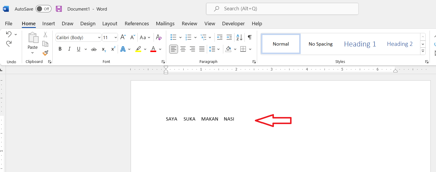436x172 pixels.
Task: Click the Save icon in title bar
Action: pos(59,9)
